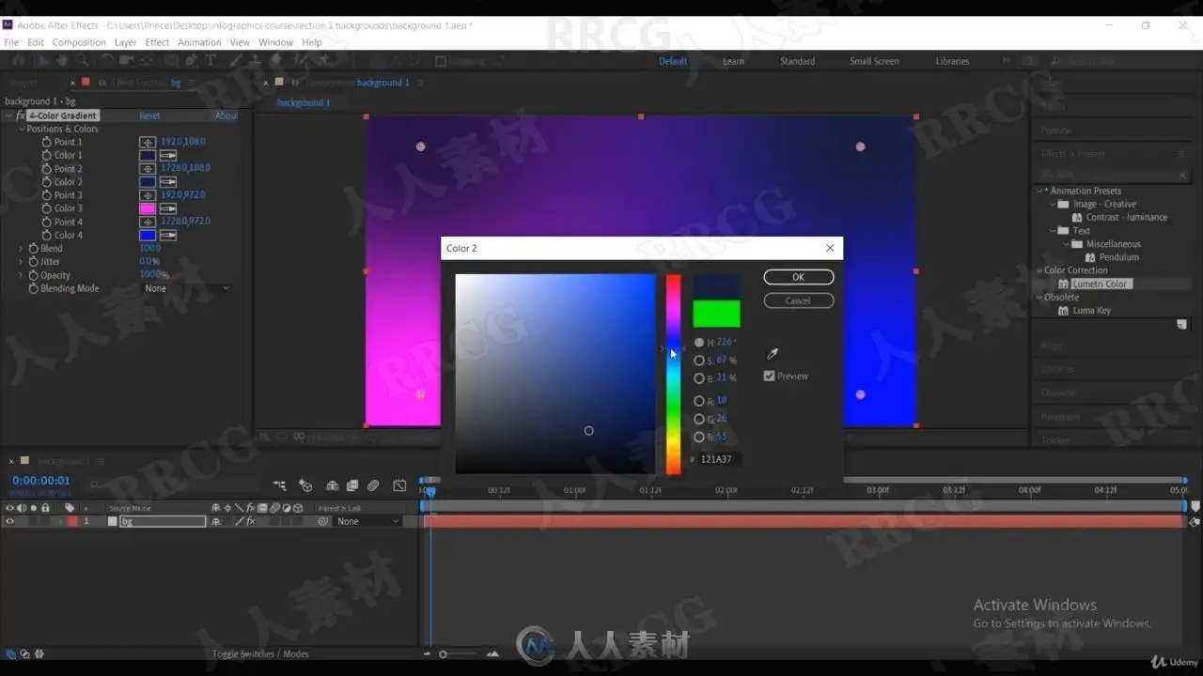Click the eyedropper in the Color 2 dialog

coord(773,354)
